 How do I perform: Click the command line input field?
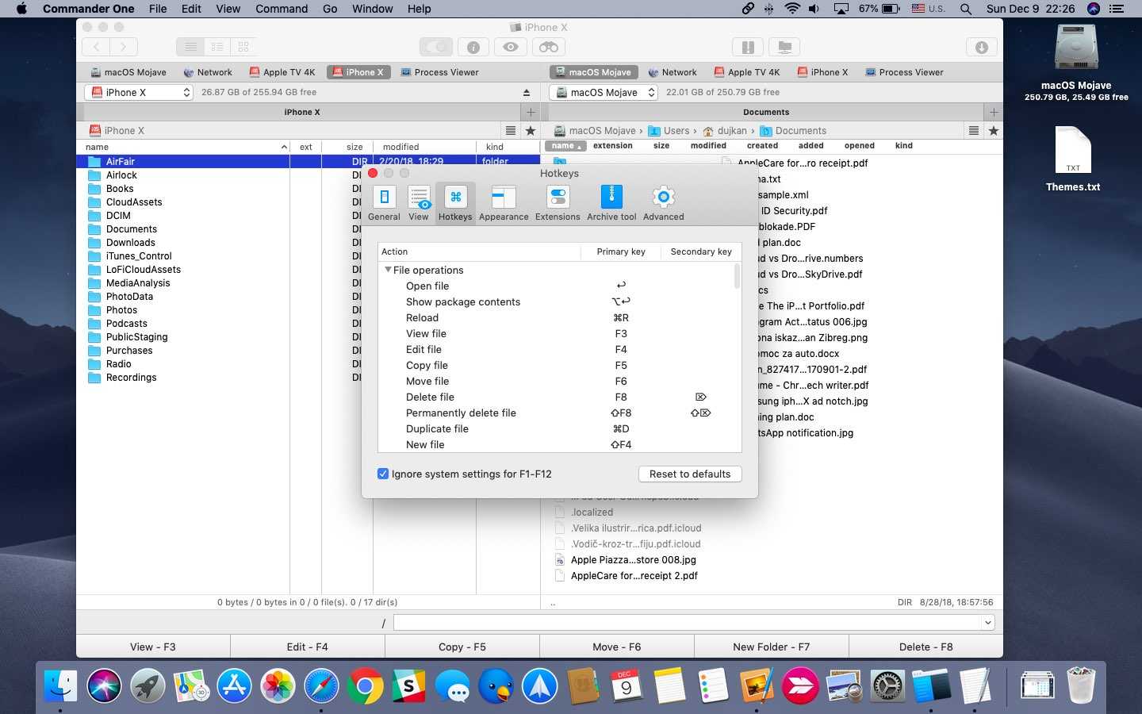[x=687, y=623]
